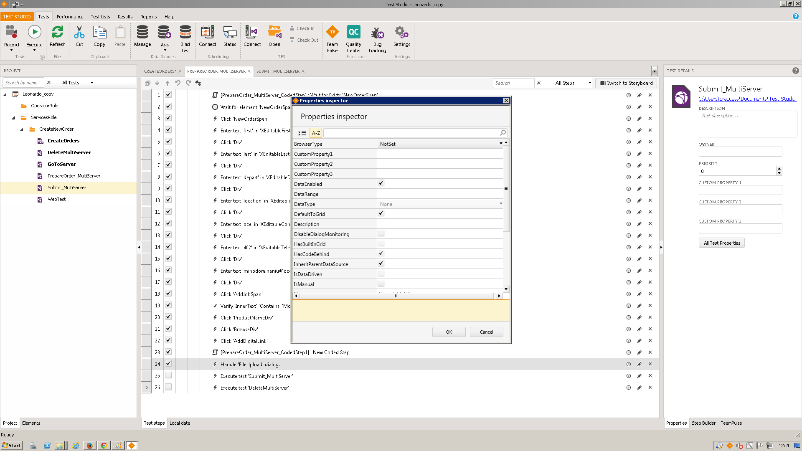Collapse the CreateNewOrder folder
The width and height of the screenshot is (802, 451).
point(22,129)
